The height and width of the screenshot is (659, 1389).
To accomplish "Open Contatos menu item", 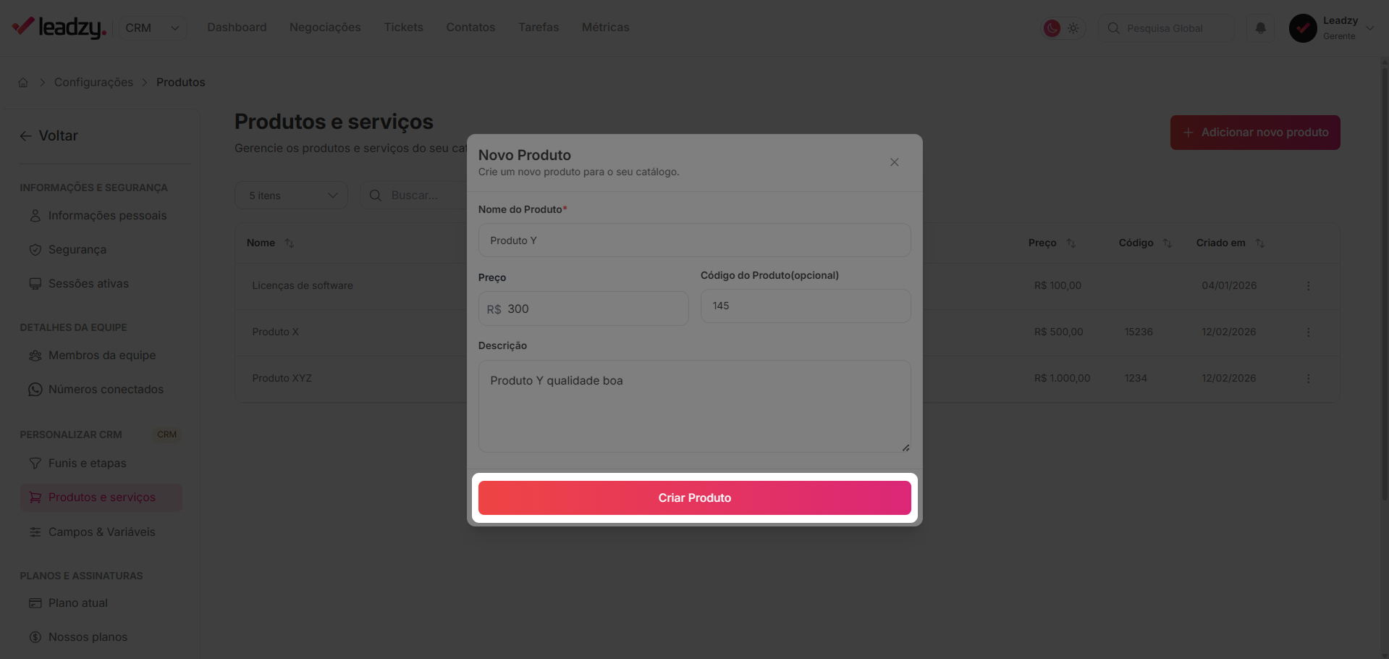I will coord(470,28).
